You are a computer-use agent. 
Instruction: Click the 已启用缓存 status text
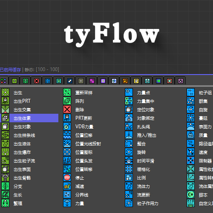coord(10,70)
